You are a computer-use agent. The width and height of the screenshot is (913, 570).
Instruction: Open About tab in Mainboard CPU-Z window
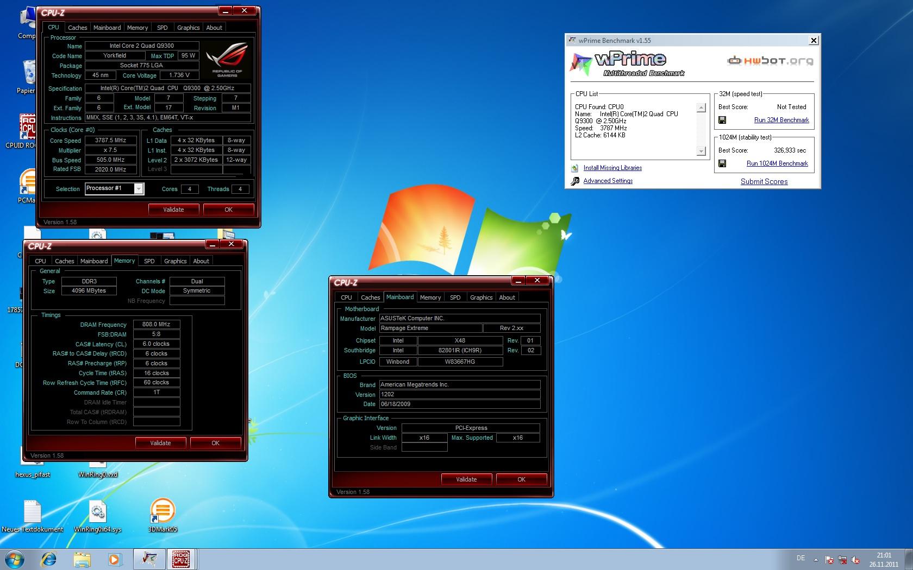click(507, 297)
